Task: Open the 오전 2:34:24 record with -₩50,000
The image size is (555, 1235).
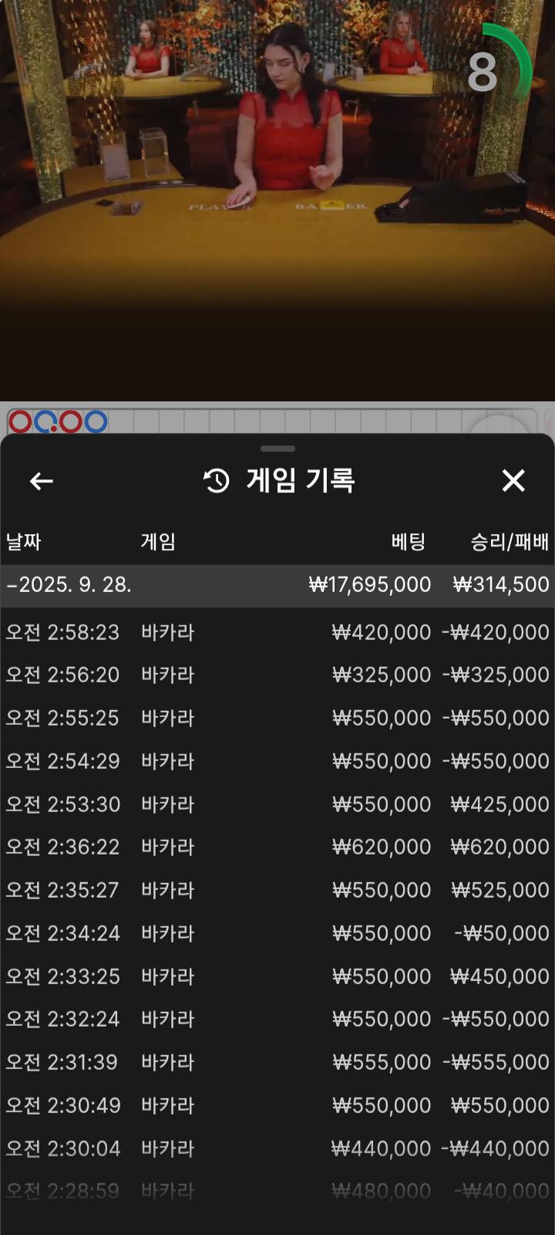Action: pos(277,933)
